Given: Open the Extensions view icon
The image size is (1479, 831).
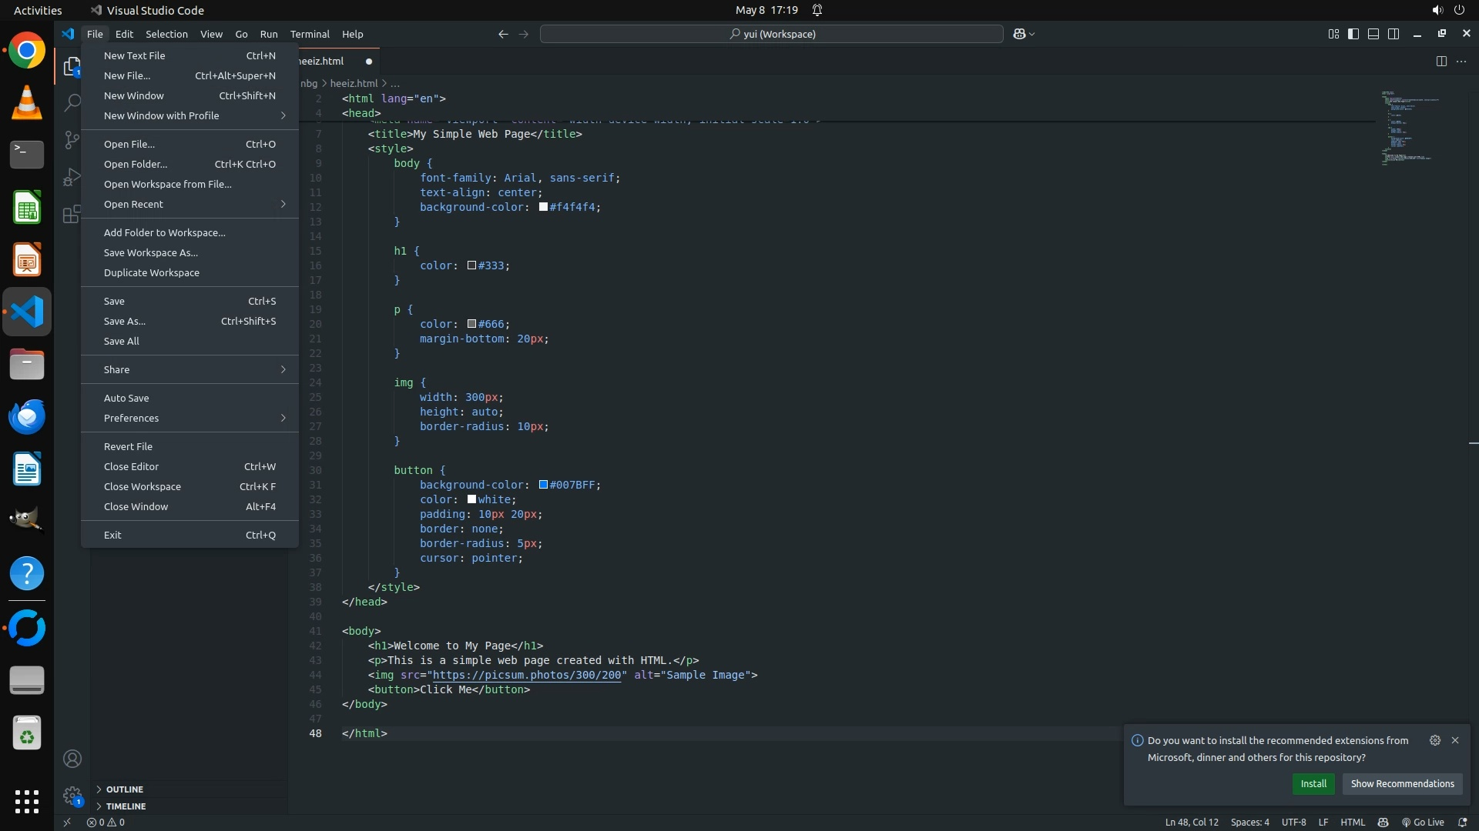Looking at the screenshot, I should coord(72,214).
